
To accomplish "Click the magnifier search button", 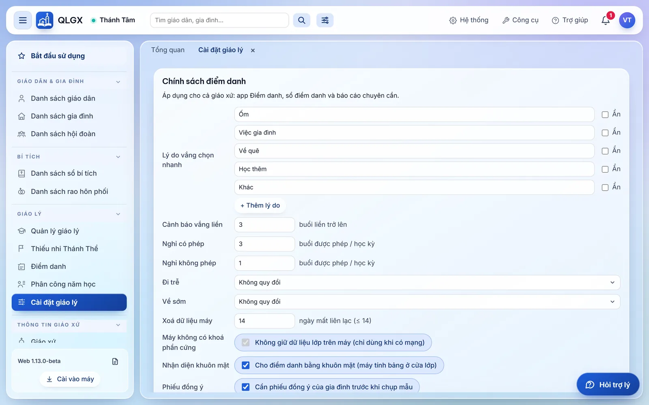I will pos(302,20).
